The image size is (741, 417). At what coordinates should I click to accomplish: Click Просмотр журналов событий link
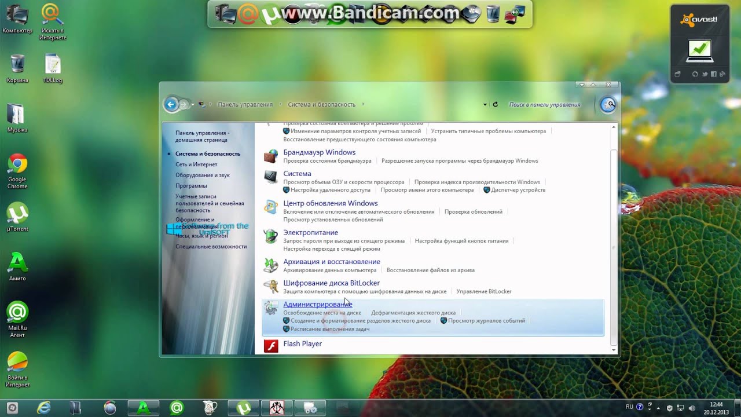pos(487,321)
